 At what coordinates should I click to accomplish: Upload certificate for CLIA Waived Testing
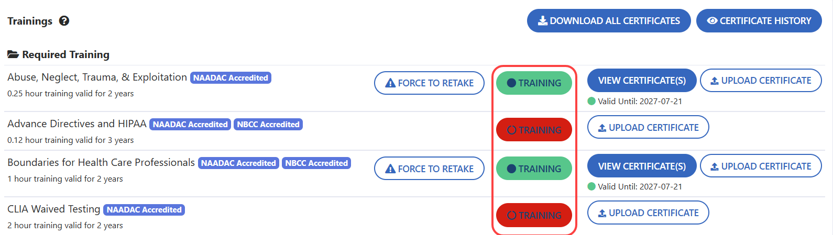click(x=648, y=213)
